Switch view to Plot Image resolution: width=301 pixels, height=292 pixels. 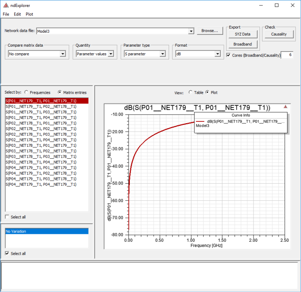(207, 92)
